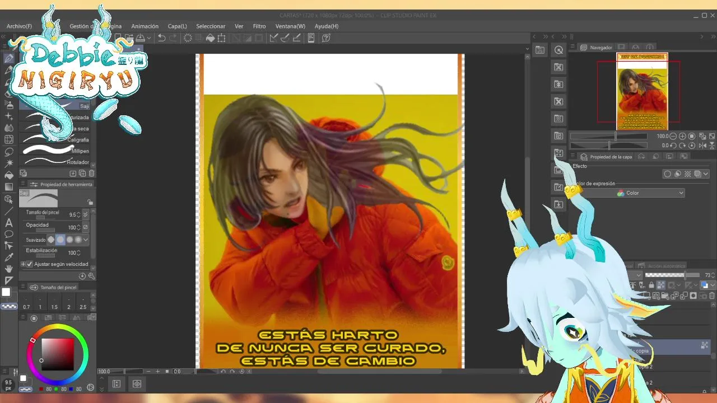717x403 pixels.
Task: Select the Auto select magic wand tool
Action: tap(9, 163)
